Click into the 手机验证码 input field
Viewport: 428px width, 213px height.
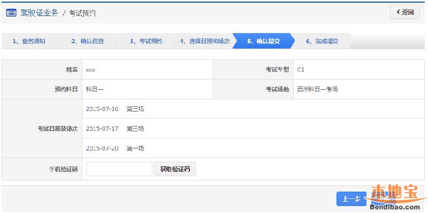click(x=119, y=169)
